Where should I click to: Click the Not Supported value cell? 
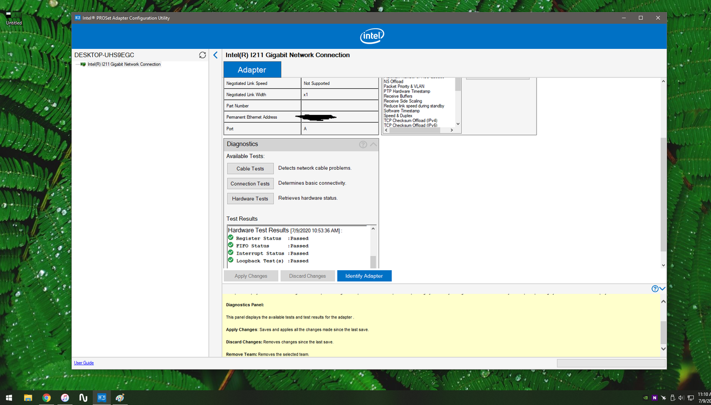point(340,83)
